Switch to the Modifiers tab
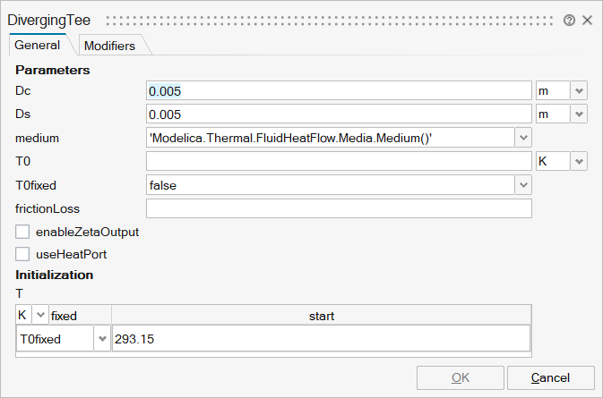This screenshot has width=603, height=398. 108,45
